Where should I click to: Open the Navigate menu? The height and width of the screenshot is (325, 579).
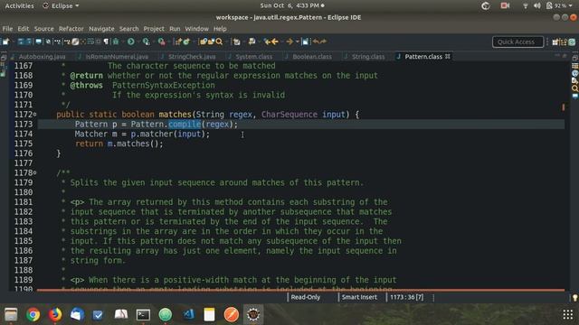click(101, 29)
